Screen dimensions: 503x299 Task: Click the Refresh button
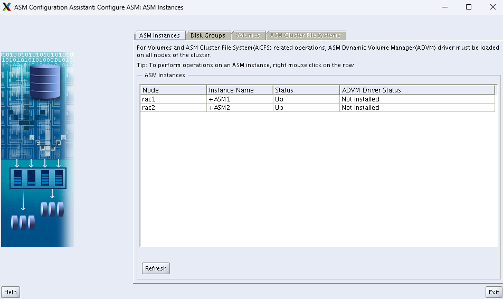(x=156, y=268)
